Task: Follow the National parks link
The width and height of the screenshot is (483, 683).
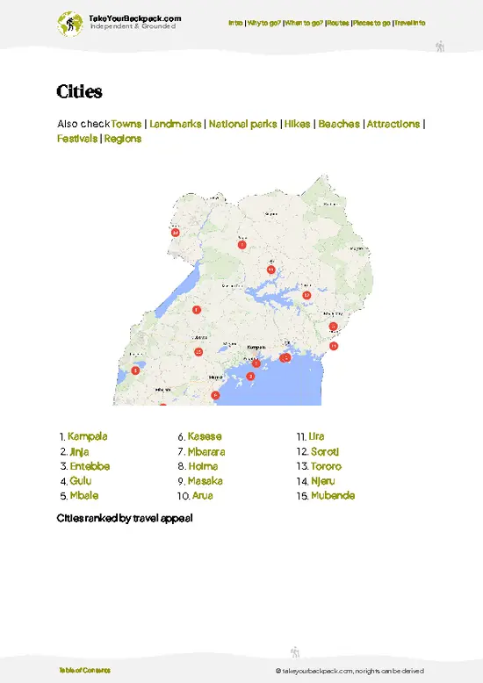Action: click(x=242, y=124)
